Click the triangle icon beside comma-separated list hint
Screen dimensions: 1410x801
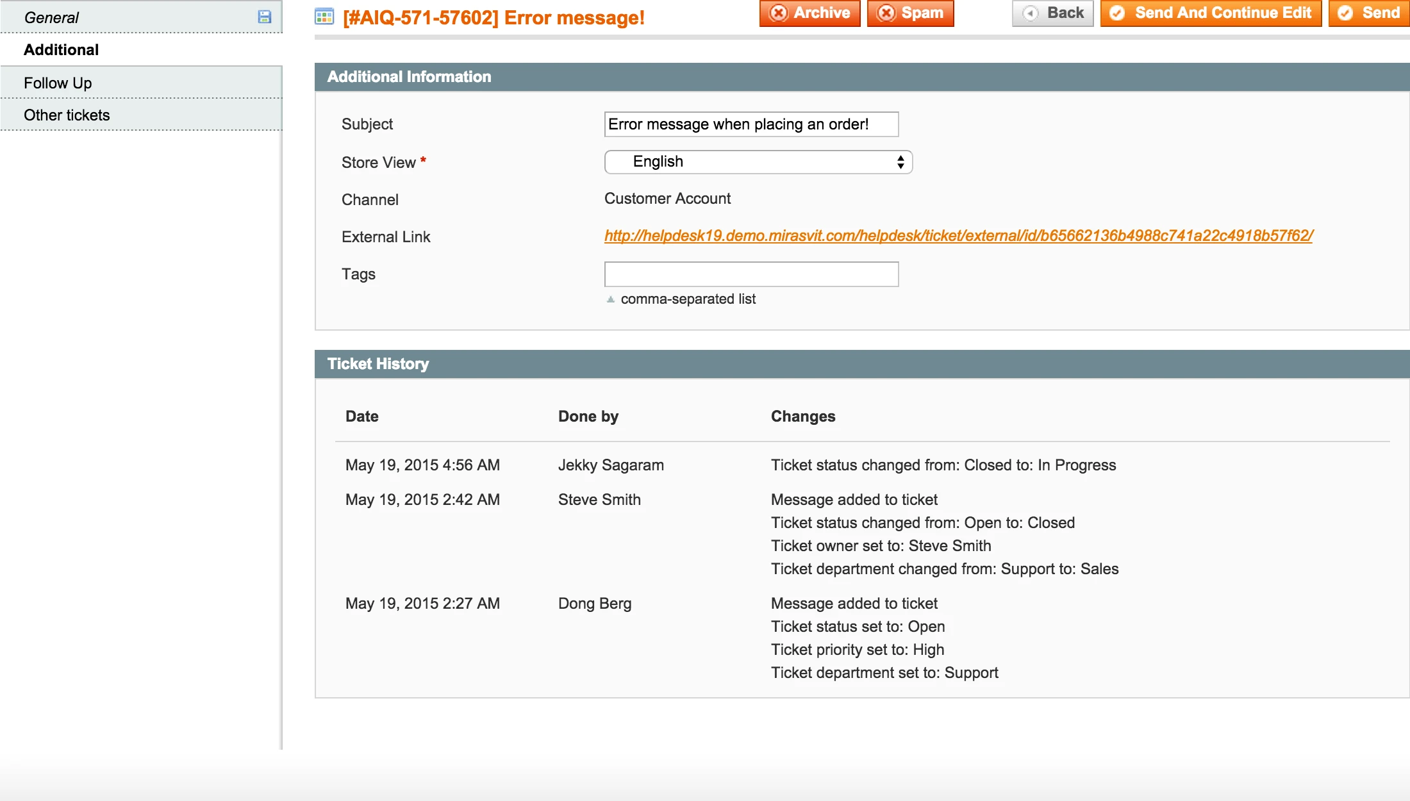[x=611, y=299]
